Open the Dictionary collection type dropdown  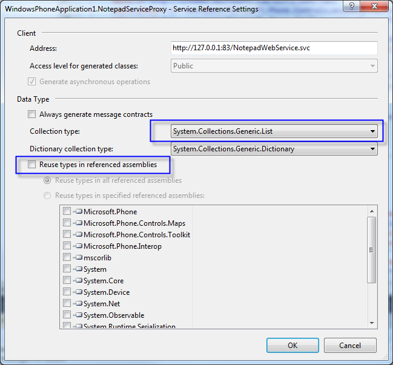(x=372, y=149)
